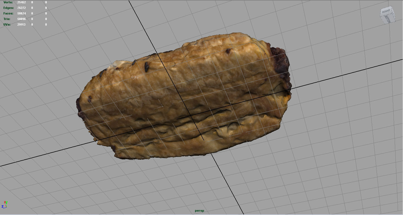403x215 pixels.
Task: Click the RIGHT face of the ViewCube
Action: click(386, 12)
